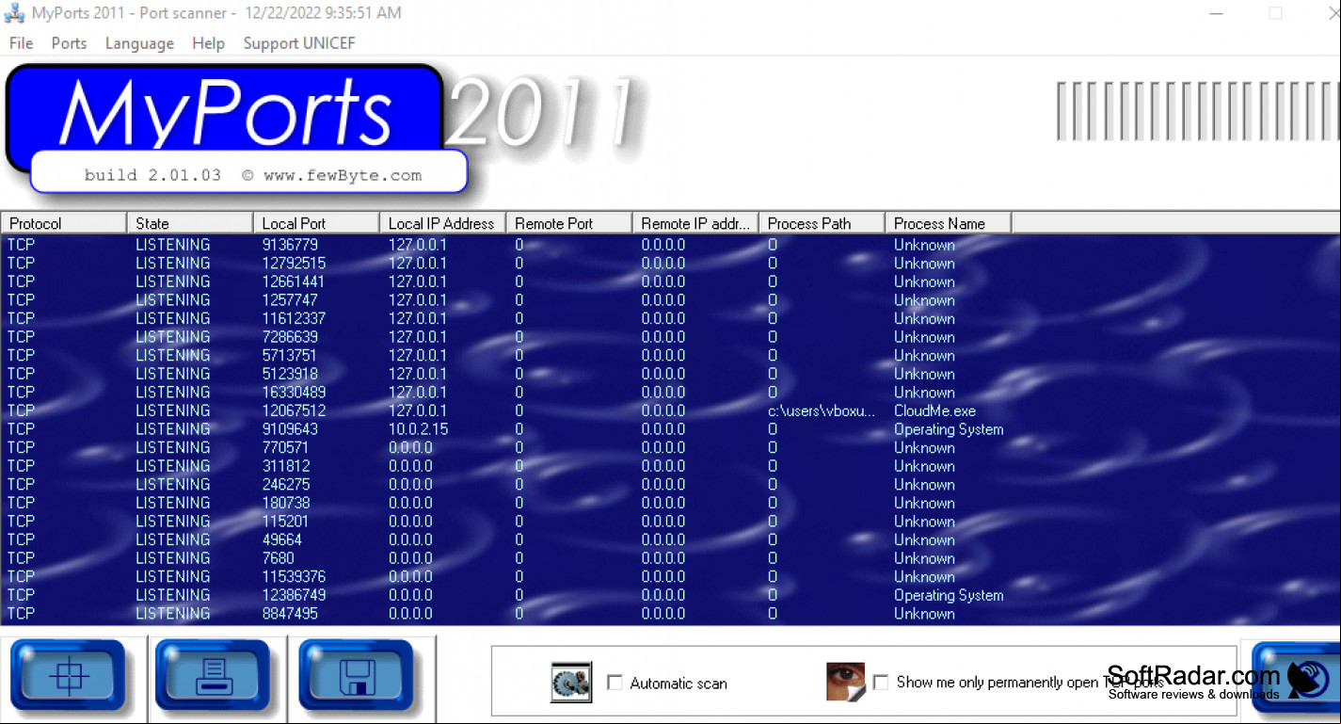Select local port 12386749 cell

294,595
